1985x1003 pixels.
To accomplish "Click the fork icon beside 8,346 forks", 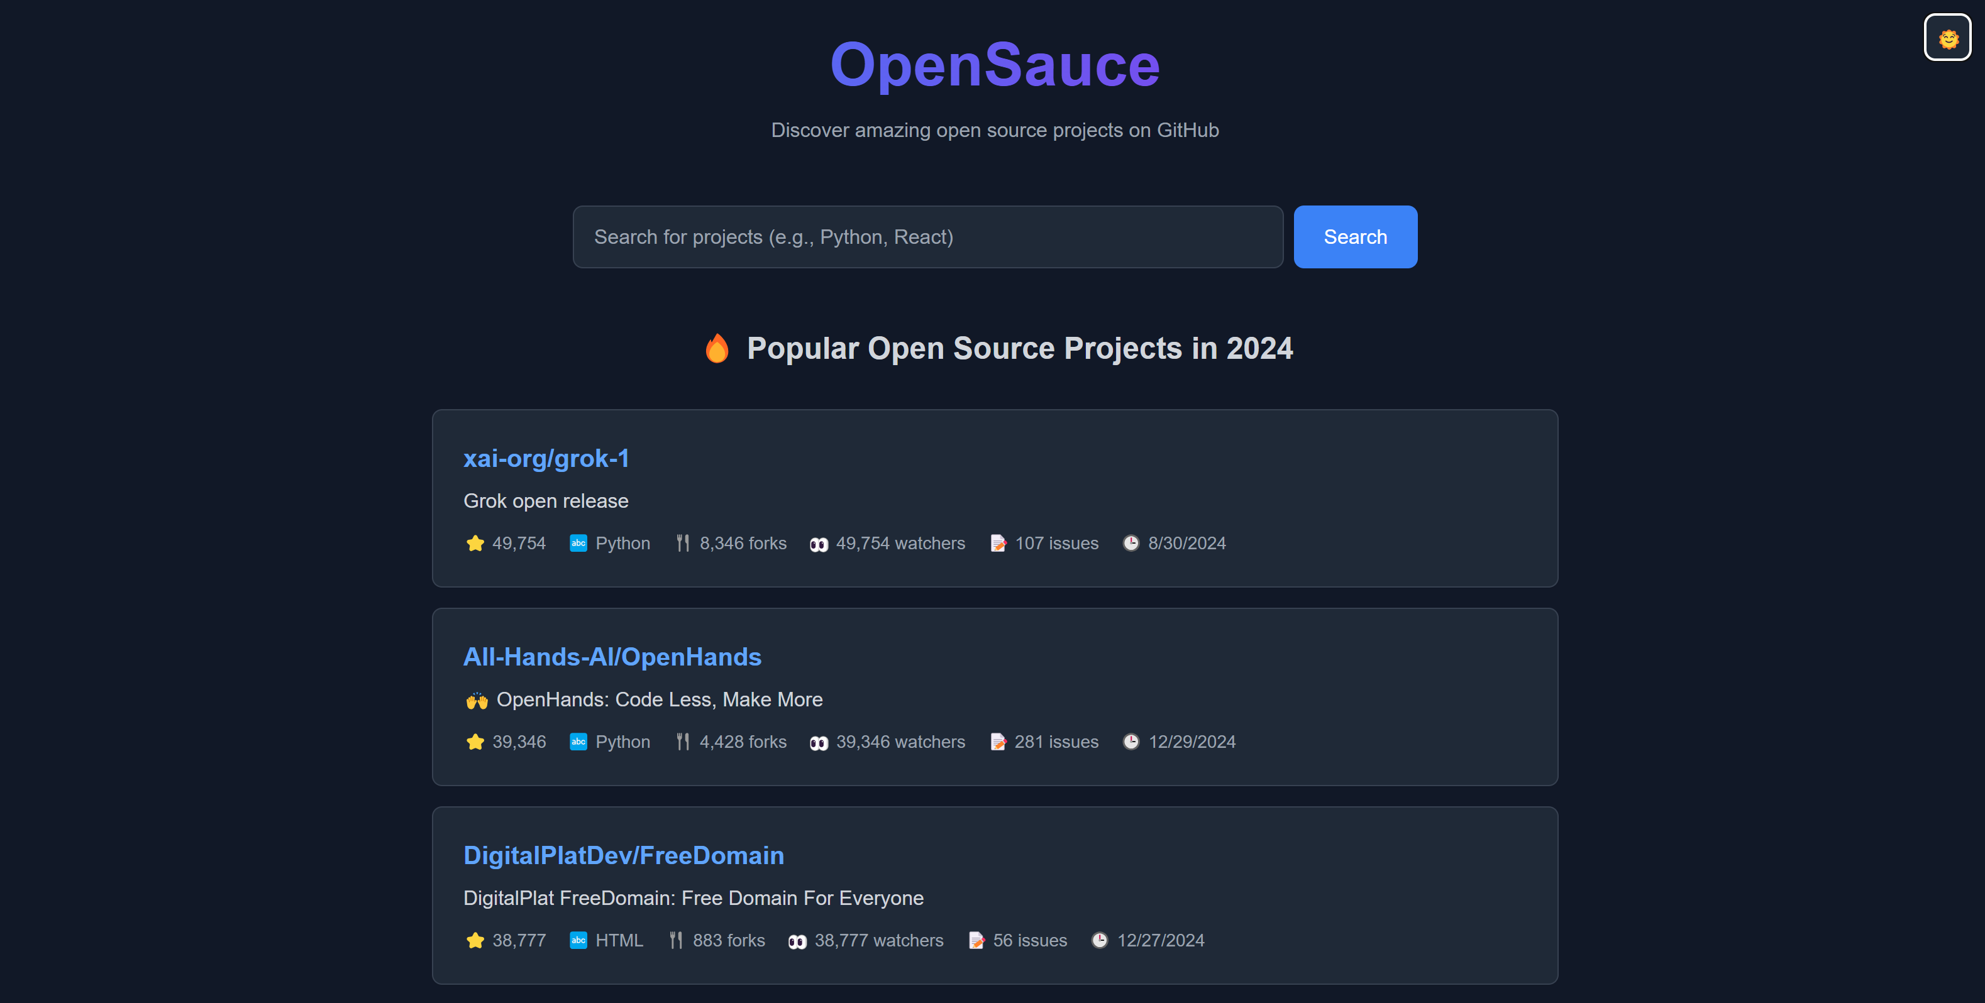I will [683, 543].
